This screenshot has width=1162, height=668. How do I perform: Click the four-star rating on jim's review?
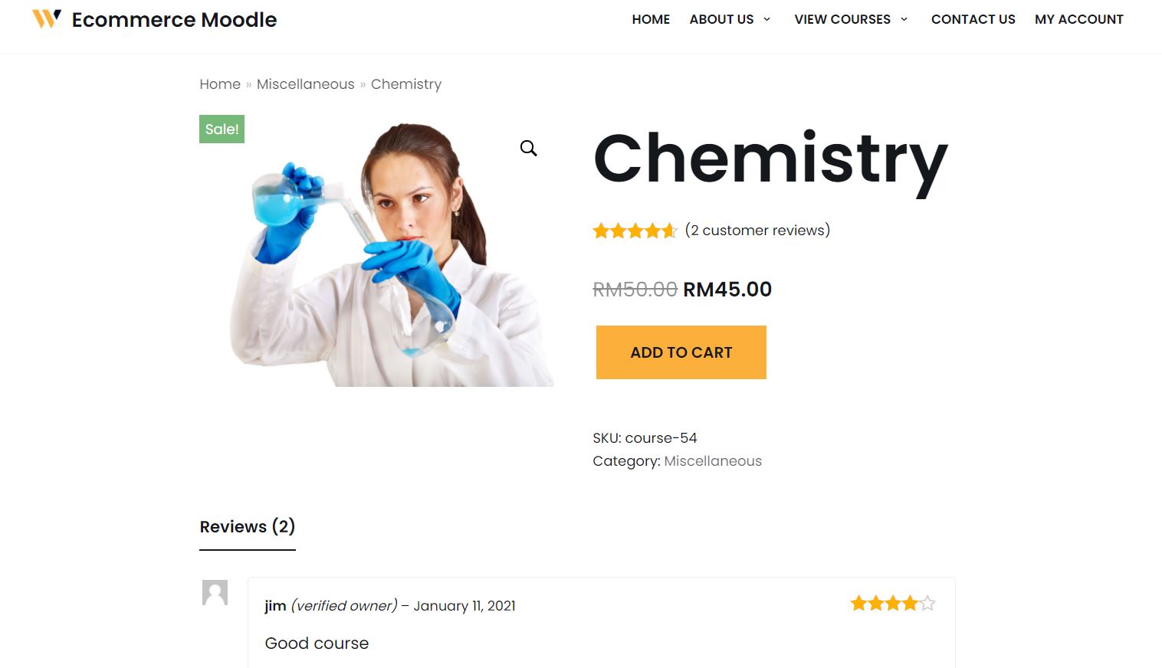tap(892, 604)
